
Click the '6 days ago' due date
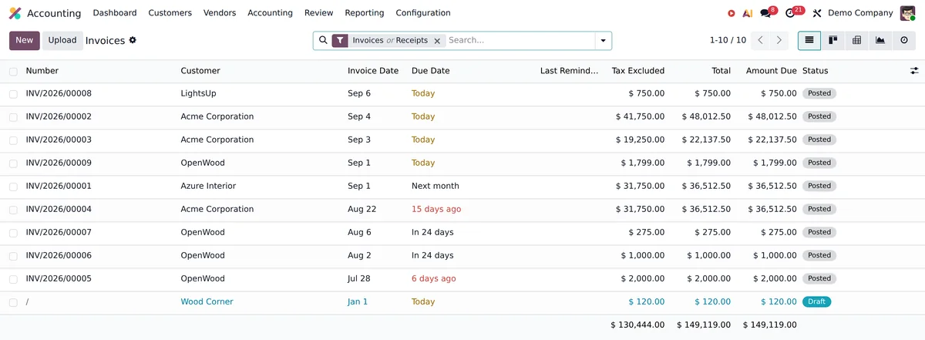coord(434,279)
